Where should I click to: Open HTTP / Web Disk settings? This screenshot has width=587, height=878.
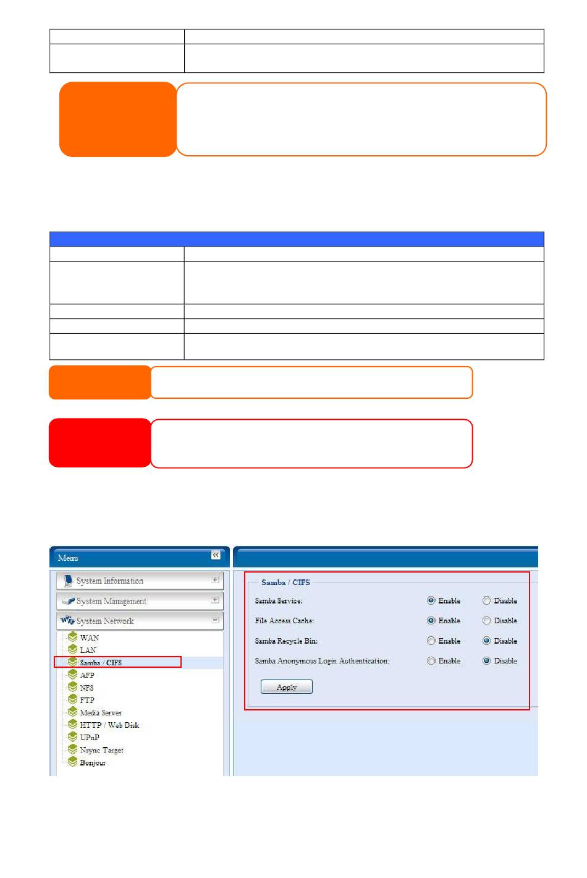109,725
